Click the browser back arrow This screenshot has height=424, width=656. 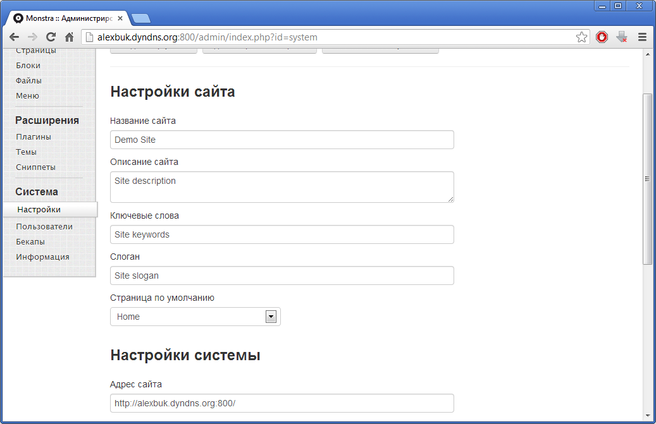coord(14,37)
